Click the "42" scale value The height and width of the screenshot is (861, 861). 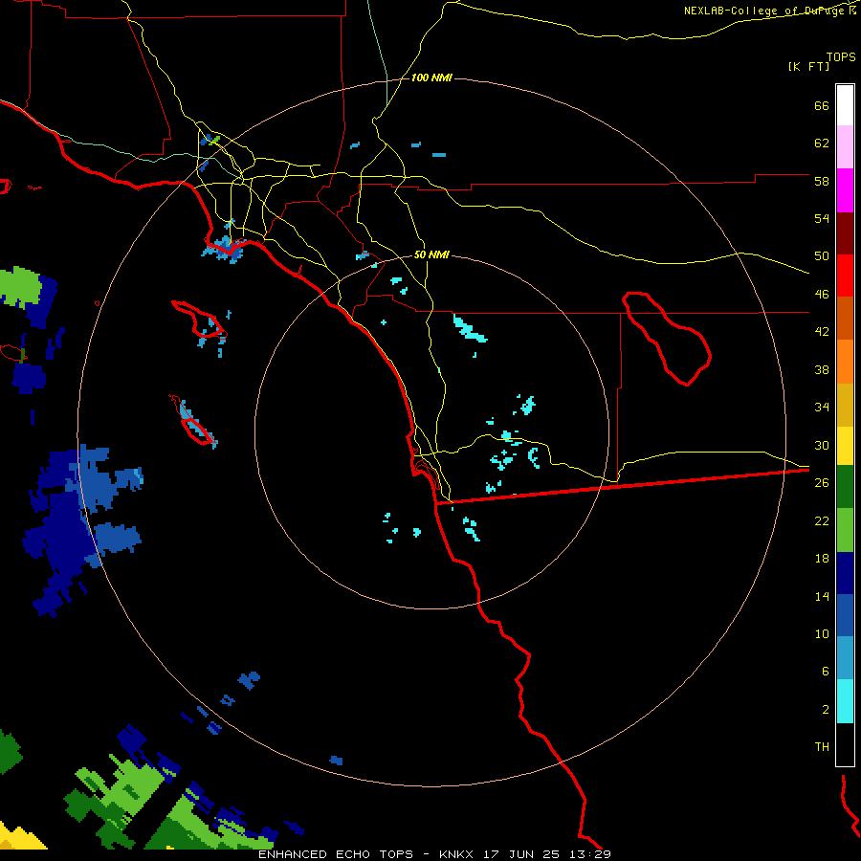[x=822, y=332]
